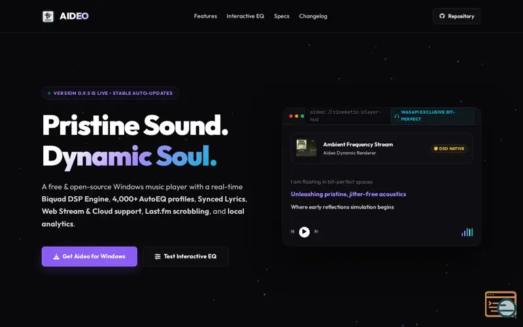The height and width of the screenshot is (327, 523).
Task: Skip to previous track in player
Action: (x=292, y=232)
